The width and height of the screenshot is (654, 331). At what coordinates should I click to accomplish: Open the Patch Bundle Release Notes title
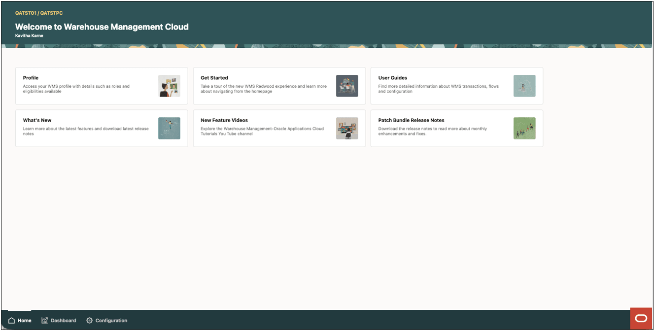coord(412,120)
